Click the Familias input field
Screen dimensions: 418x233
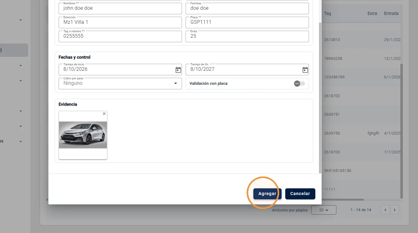[247, 8]
